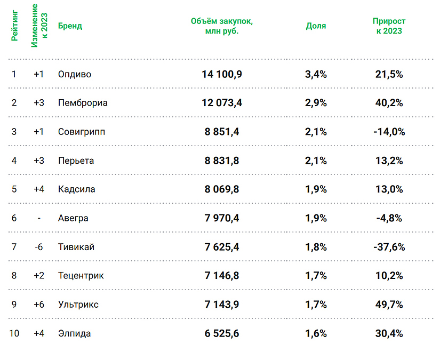This screenshot has width=448, height=344.
Task: Click the 'Прирост к 2023' column header
Action: [389, 26]
